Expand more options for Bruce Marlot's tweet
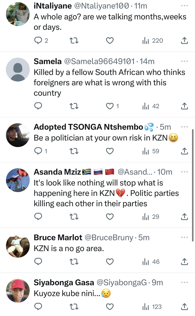195x316 pixels. coord(184,237)
